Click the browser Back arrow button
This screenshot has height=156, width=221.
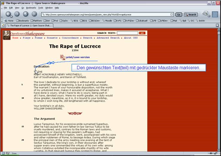8,14
